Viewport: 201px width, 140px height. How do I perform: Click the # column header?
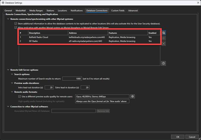tap(24, 33)
